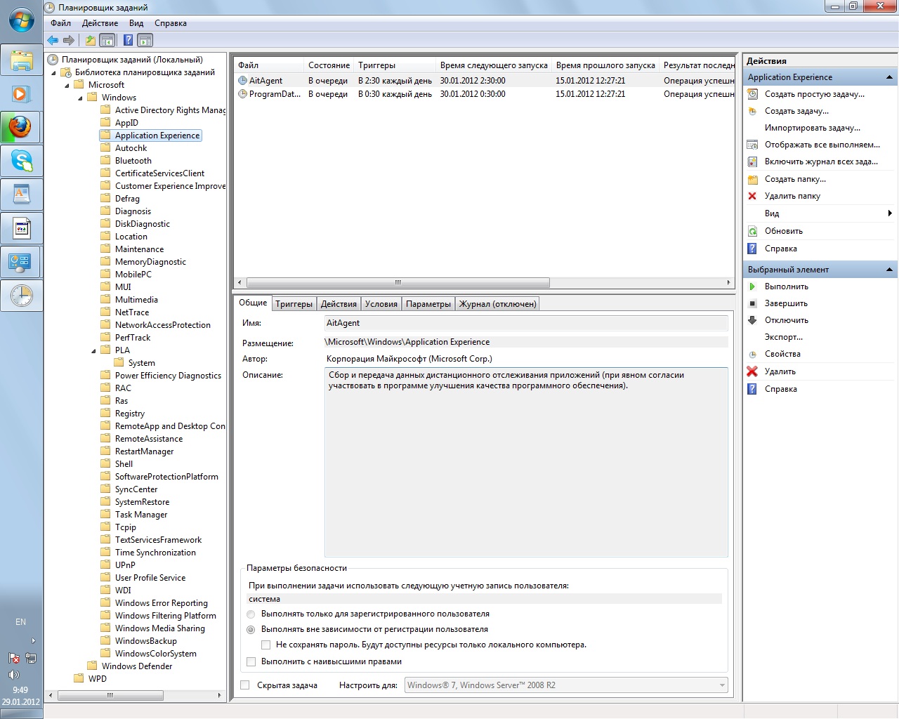This screenshot has height=719, width=899.
Task: Open Skype from the taskbar
Action: (21, 161)
